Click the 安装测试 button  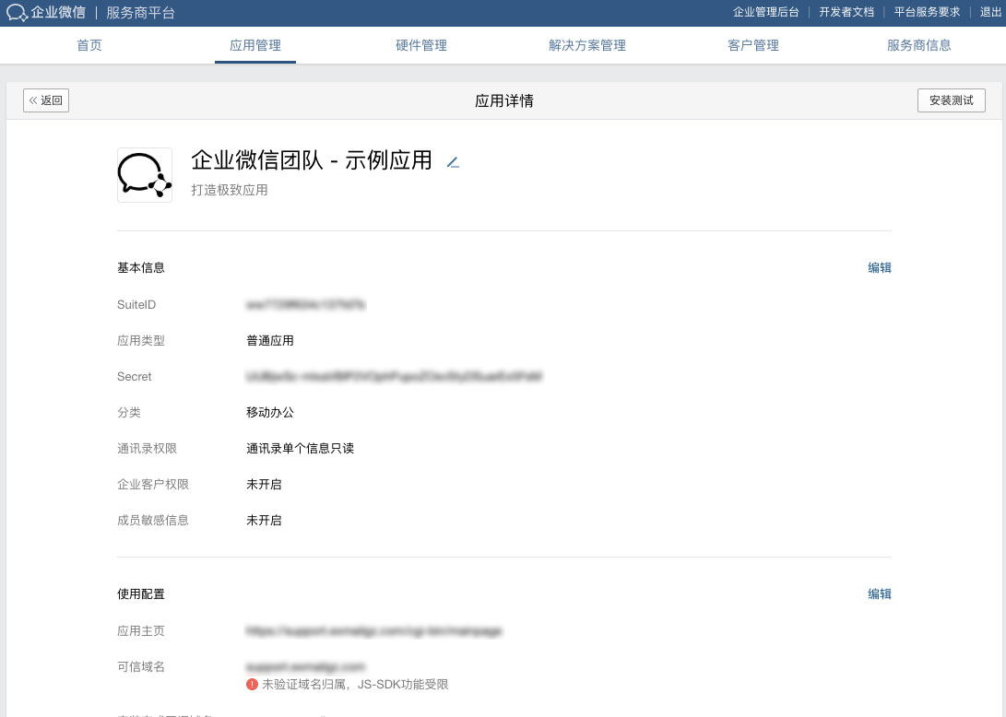pos(951,100)
